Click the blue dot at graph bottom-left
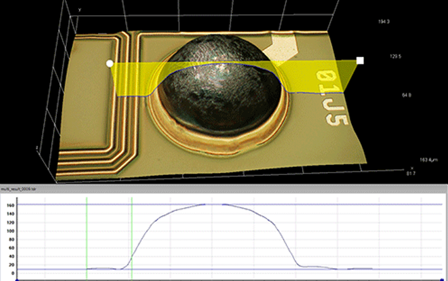448x281 pixels. pyautogui.click(x=18, y=278)
